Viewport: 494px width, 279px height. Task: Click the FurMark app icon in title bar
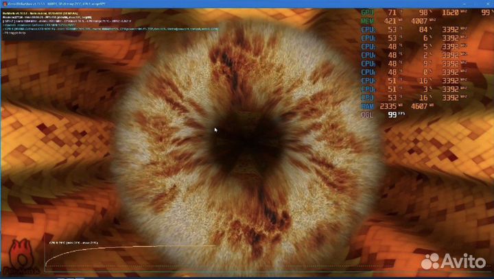pos(3,3)
